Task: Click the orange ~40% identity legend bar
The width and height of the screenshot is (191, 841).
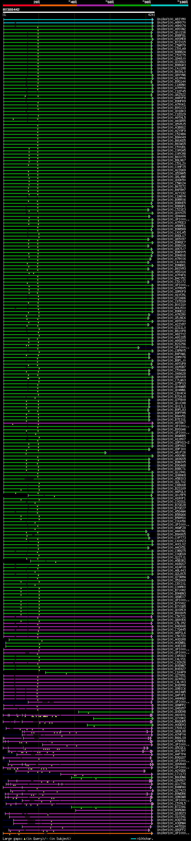Action: pos(58,6)
